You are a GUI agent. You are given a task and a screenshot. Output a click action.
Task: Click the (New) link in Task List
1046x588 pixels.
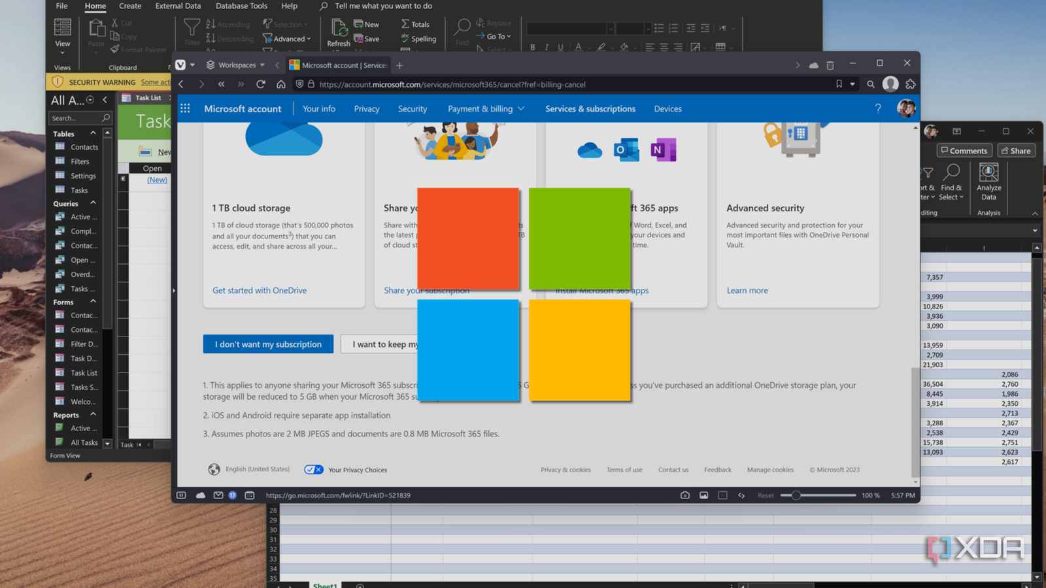click(157, 180)
